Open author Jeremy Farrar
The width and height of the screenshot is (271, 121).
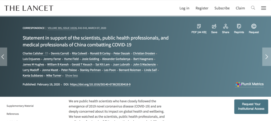[x=52, y=59]
